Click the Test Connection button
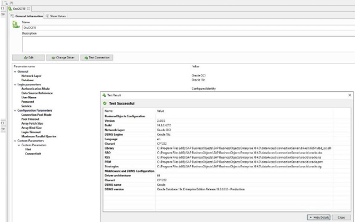This screenshot has height=222, width=355. [97, 57]
